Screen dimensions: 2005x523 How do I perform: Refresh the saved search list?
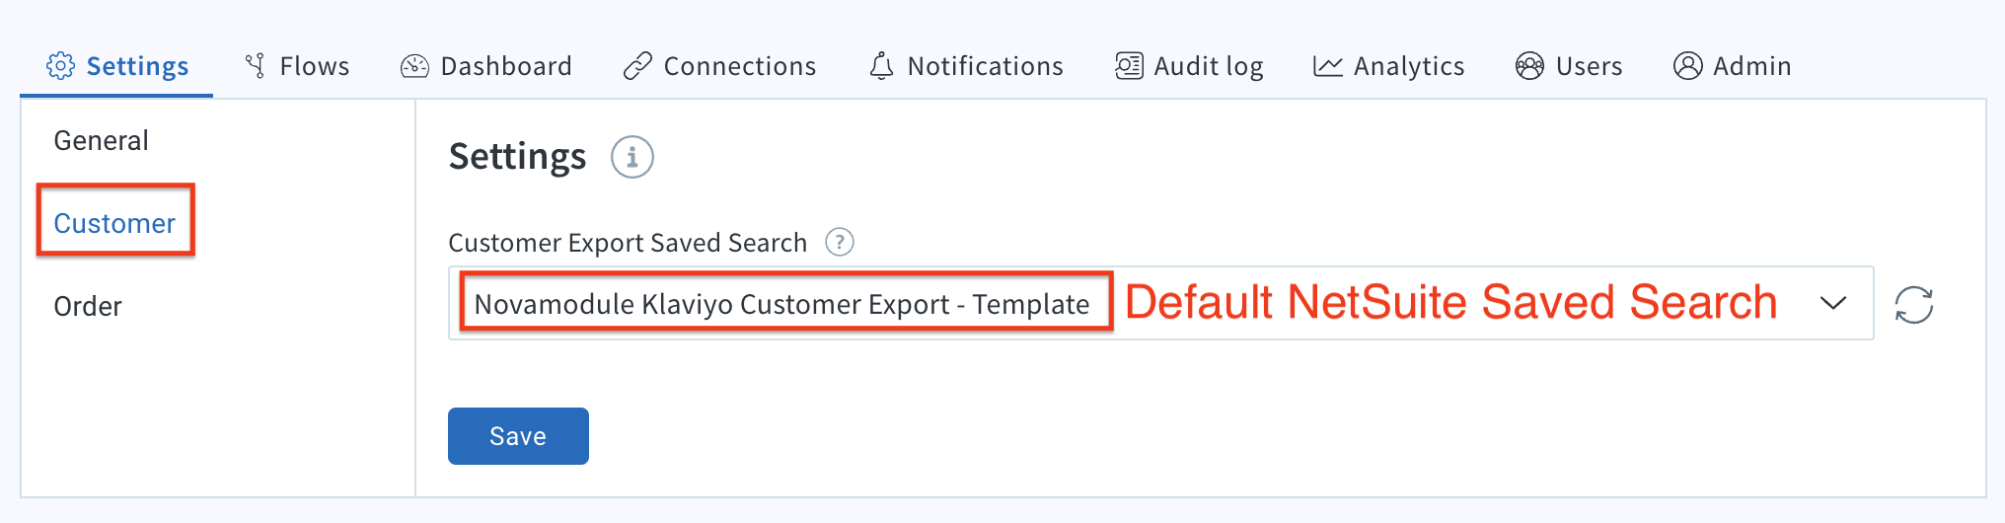(x=1913, y=305)
